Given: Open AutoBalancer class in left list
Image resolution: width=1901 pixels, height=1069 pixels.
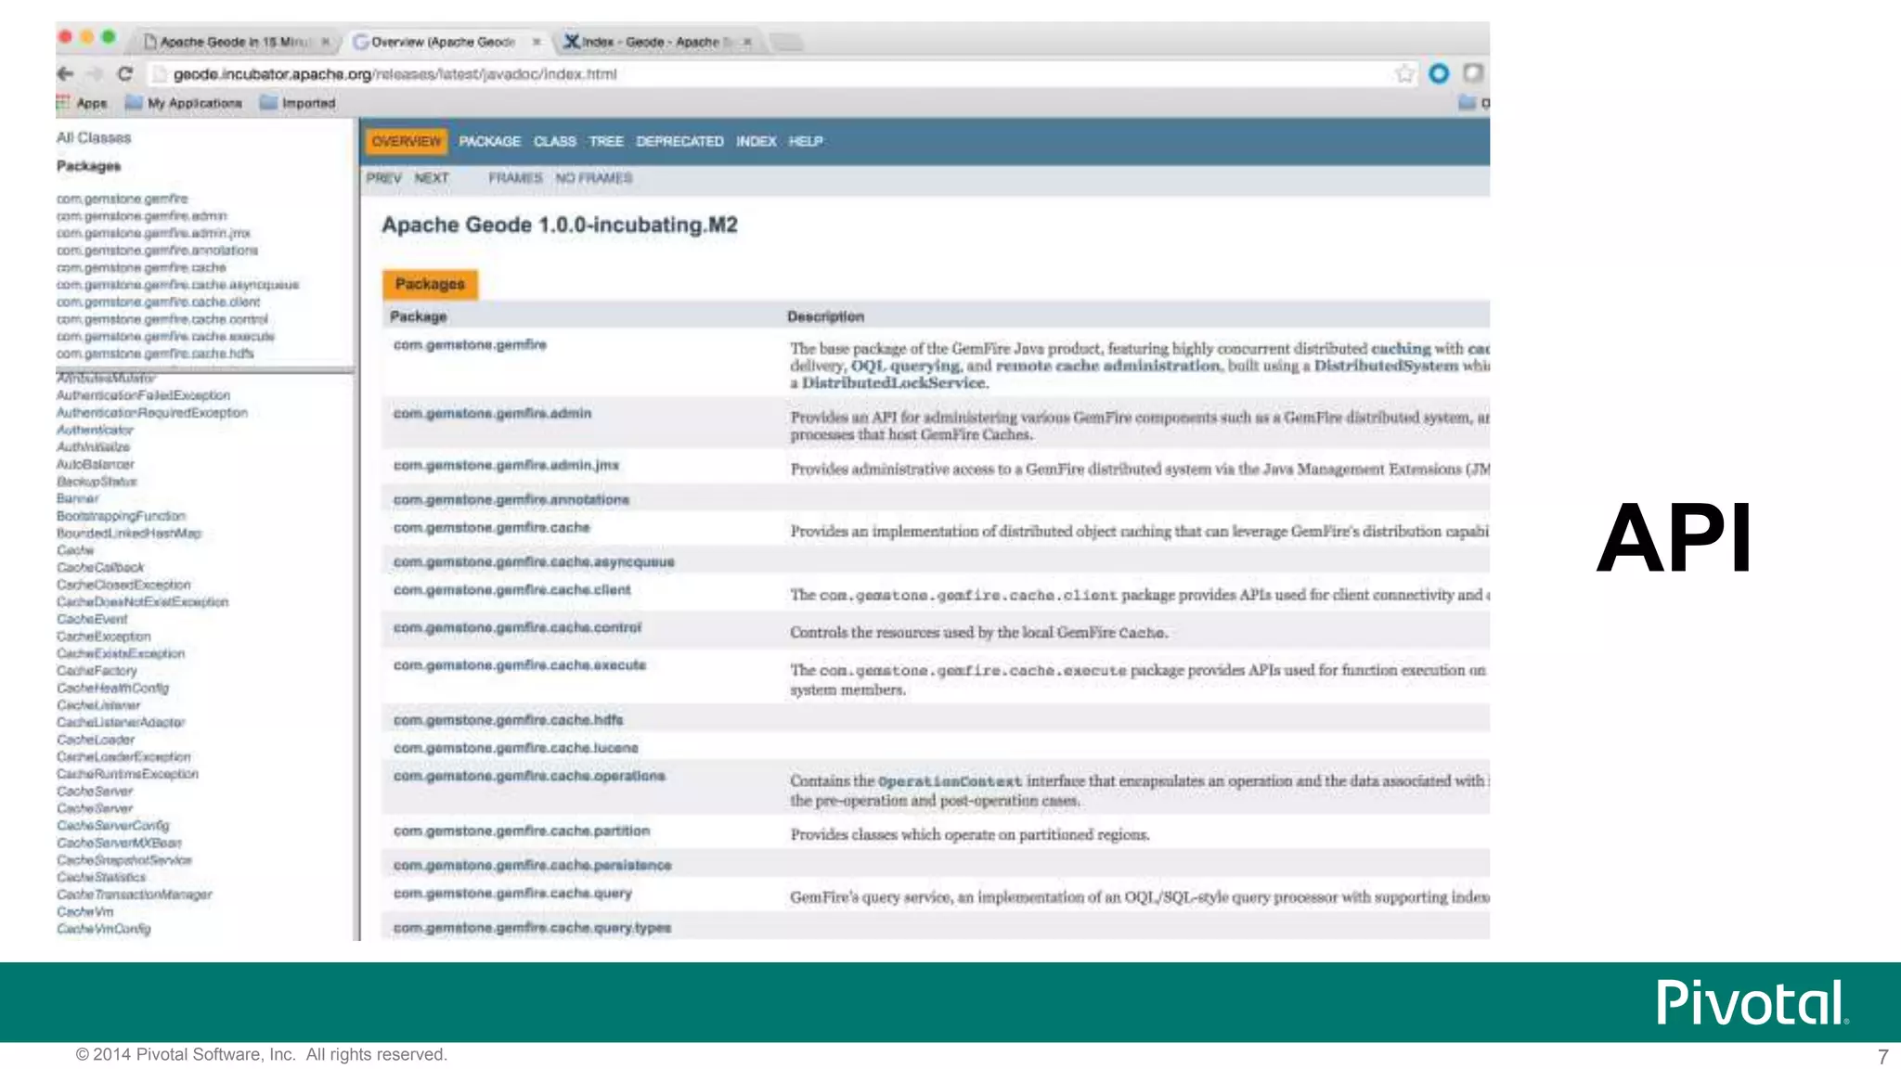Looking at the screenshot, I should tap(95, 464).
